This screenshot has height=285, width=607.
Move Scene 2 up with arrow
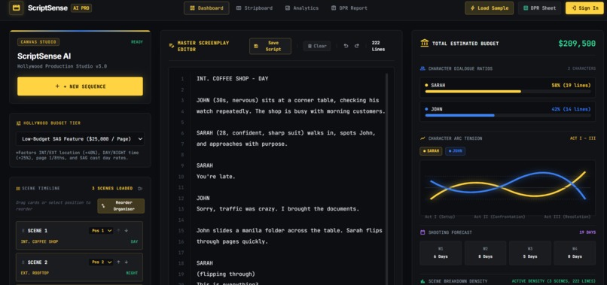pyautogui.click(x=118, y=262)
